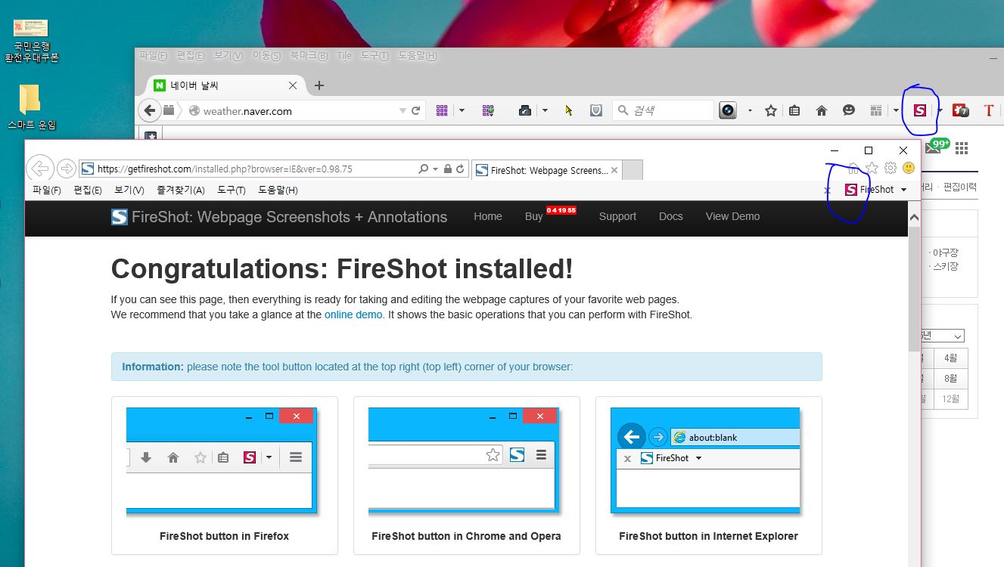The image size is (1004, 567).
Task: Click the Home link in FireShot header
Action: tap(488, 216)
